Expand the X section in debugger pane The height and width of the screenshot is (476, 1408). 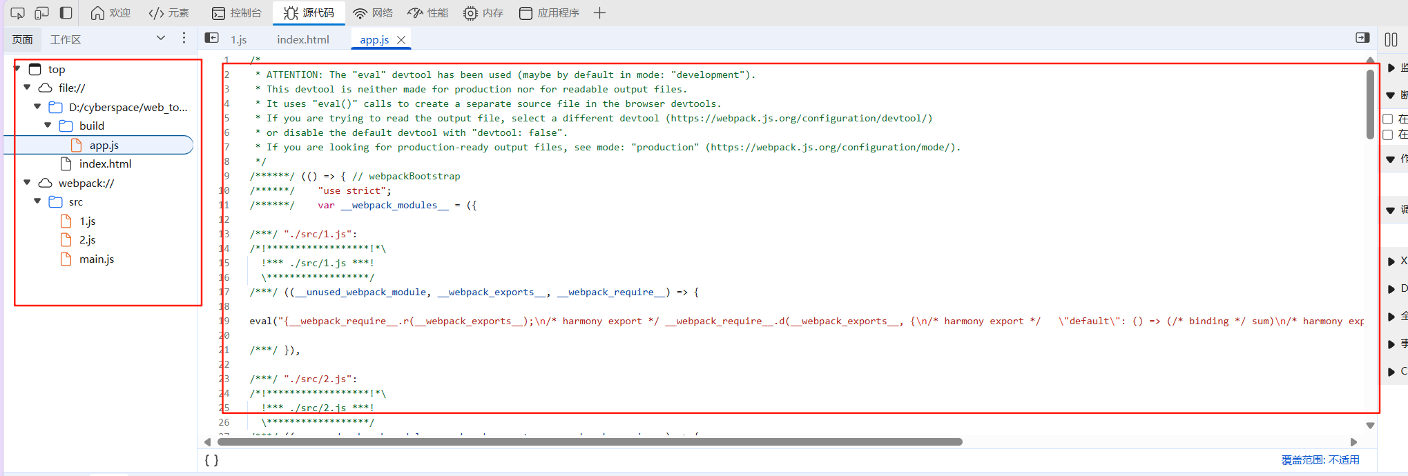(1391, 261)
